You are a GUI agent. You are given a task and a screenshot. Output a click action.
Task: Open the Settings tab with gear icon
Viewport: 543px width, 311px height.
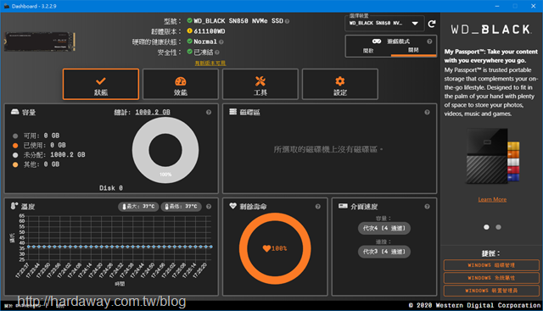click(x=340, y=84)
